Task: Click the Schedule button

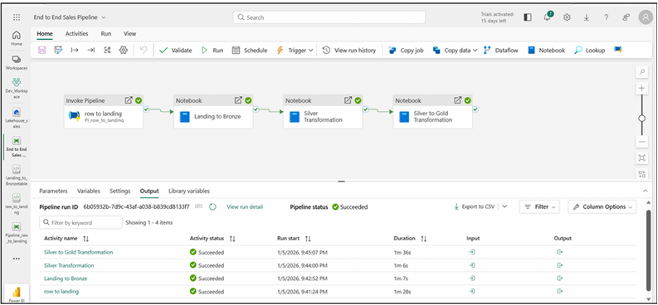Action: (249, 51)
